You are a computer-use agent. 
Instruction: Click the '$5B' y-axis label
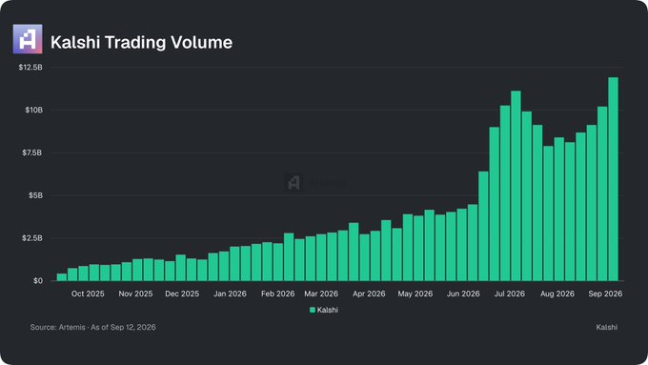(35, 195)
